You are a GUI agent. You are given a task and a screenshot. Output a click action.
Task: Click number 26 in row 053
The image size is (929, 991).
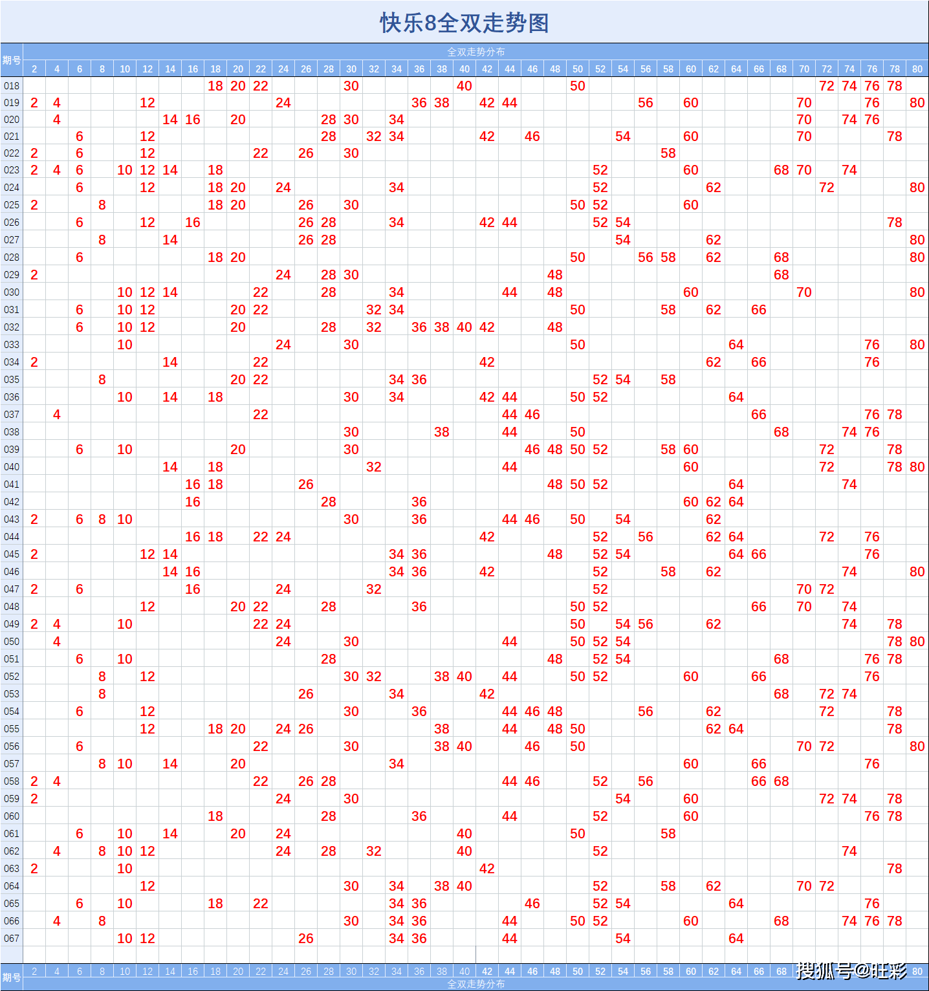tap(306, 694)
